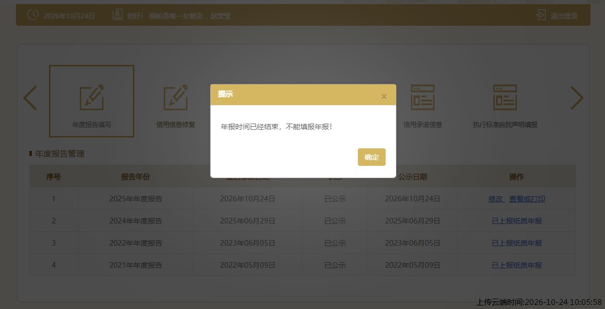Click the 年度报告管理 section heading
The height and width of the screenshot is (309, 605).
(59, 154)
